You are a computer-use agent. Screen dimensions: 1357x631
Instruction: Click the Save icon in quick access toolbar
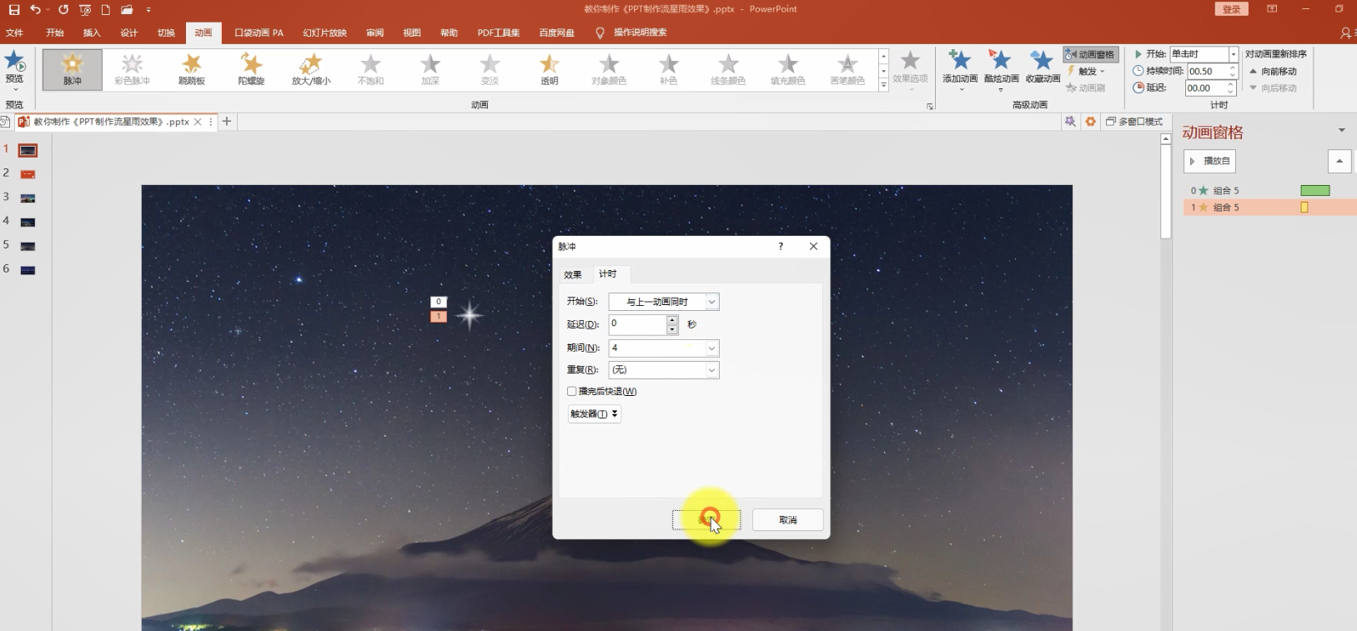14,9
